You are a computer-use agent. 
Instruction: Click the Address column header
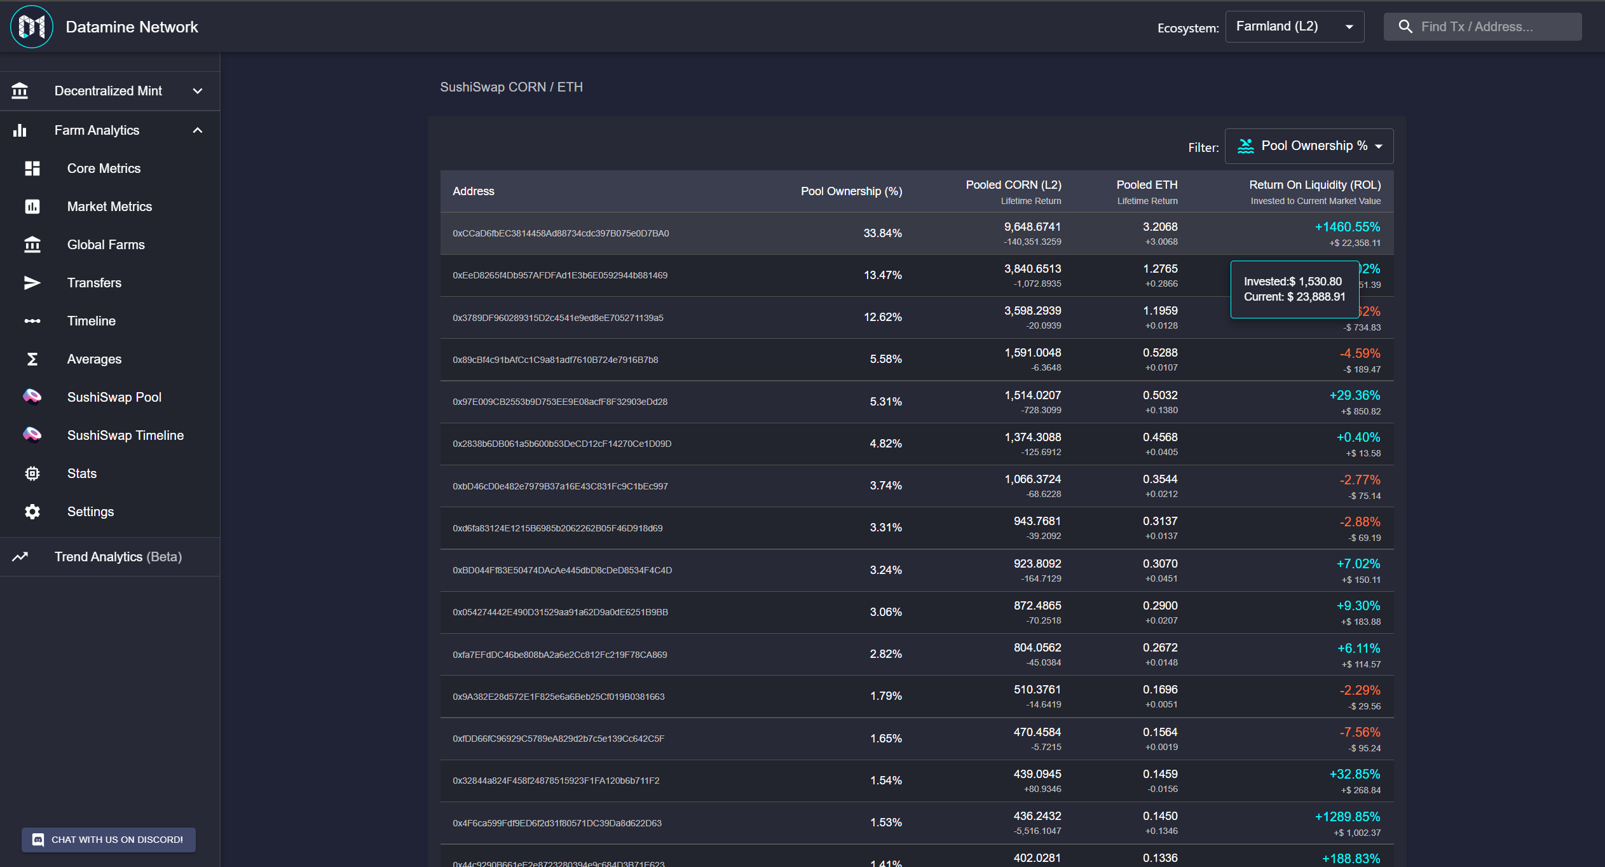473,191
